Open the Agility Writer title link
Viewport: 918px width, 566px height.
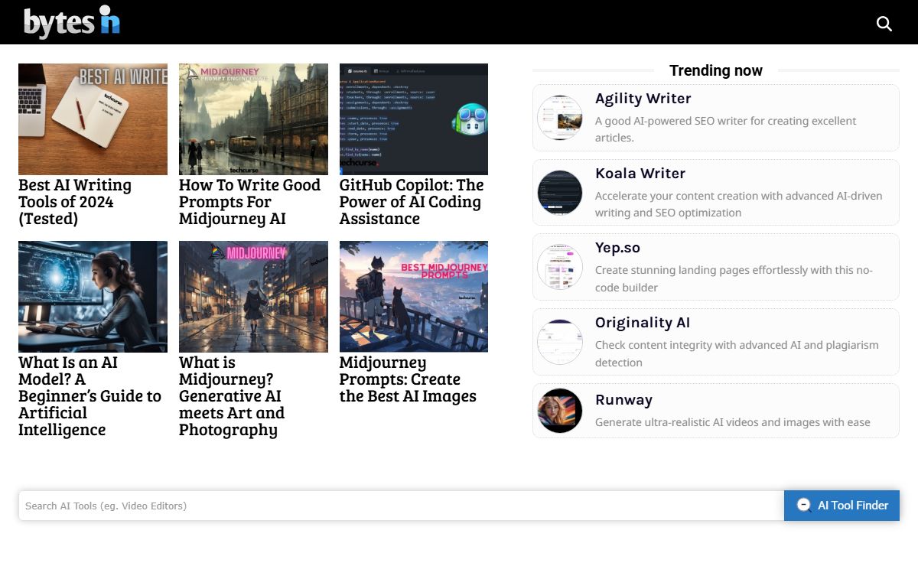coord(643,99)
